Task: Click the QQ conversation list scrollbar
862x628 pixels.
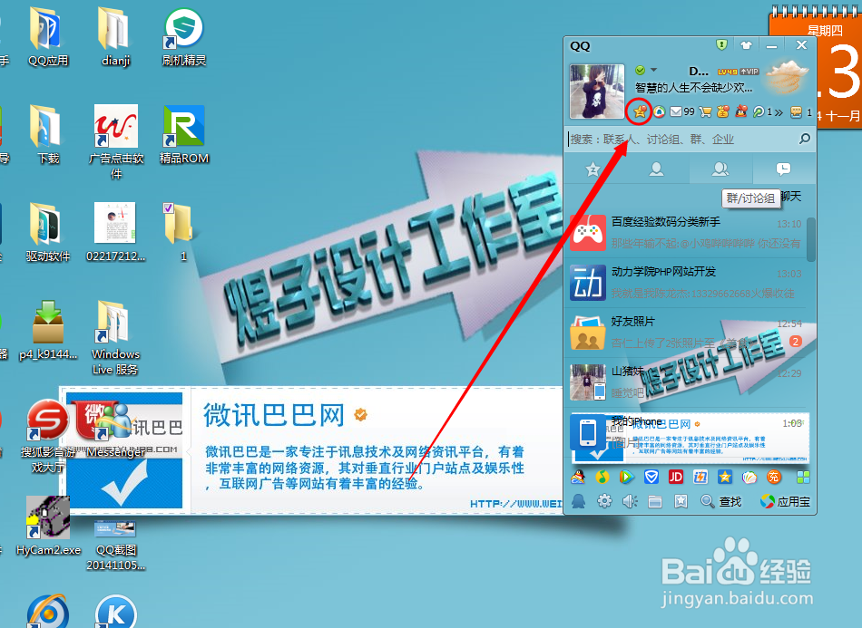Action: pyautogui.click(x=811, y=240)
